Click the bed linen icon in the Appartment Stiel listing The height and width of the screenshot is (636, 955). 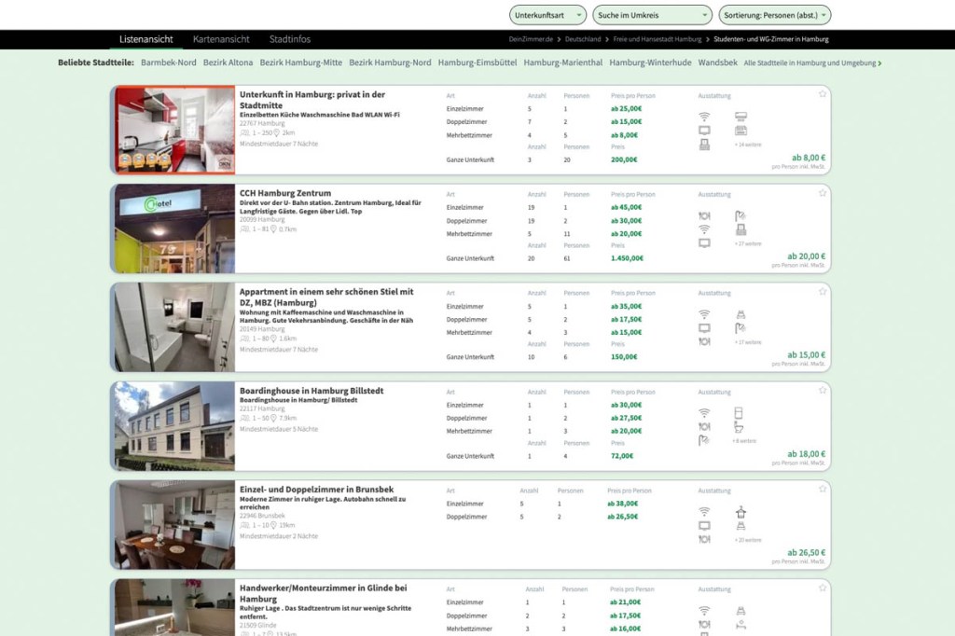click(x=740, y=314)
